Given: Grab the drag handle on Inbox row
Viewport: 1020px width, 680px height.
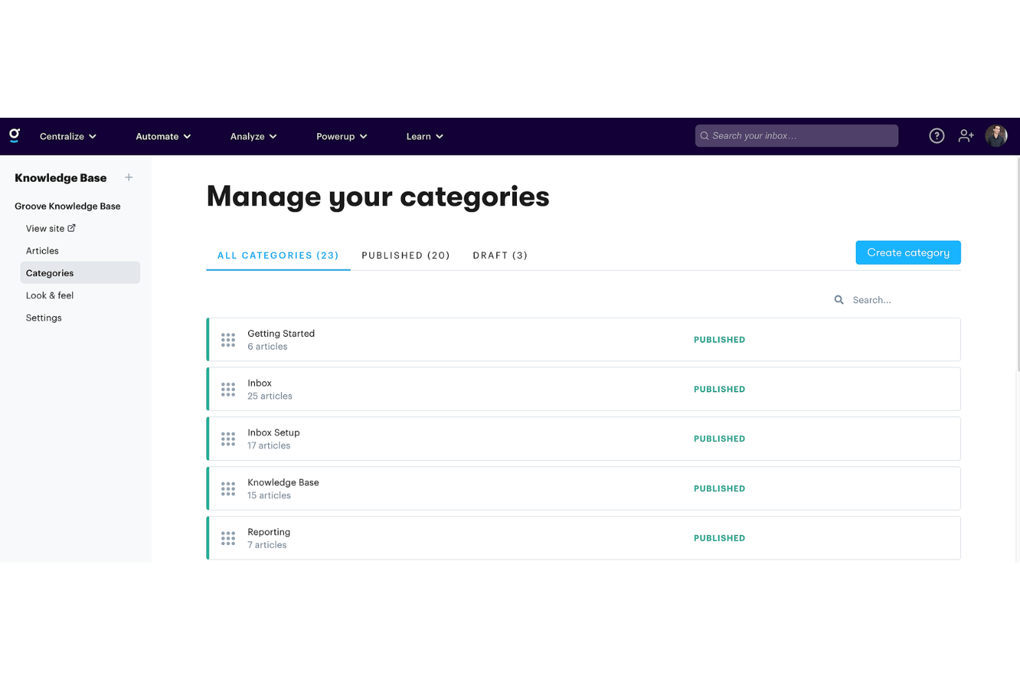Looking at the screenshot, I should point(228,389).
